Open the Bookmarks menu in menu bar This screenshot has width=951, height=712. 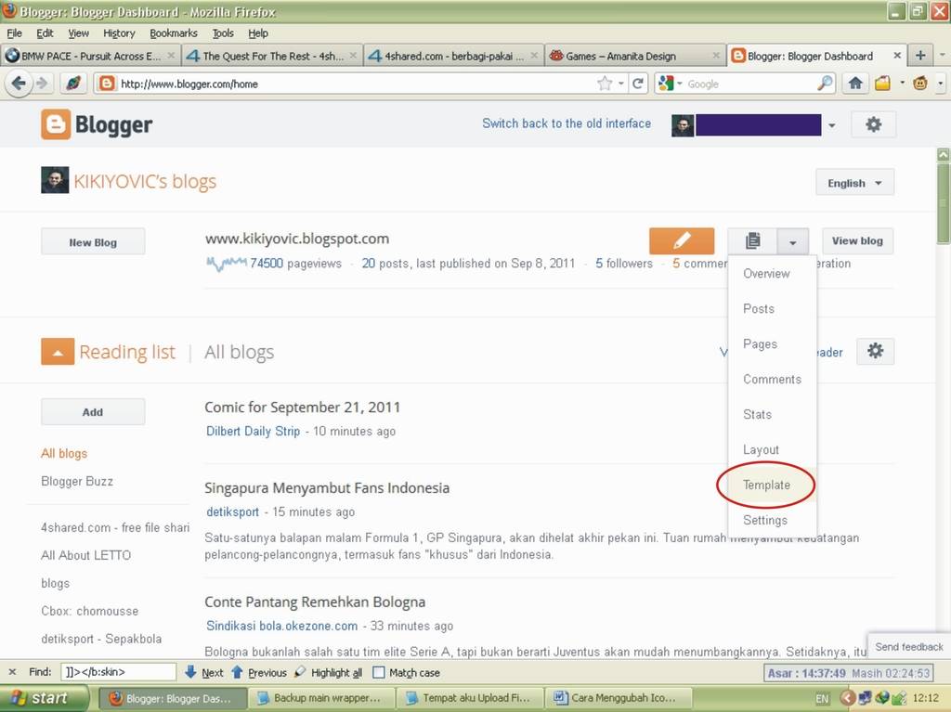click(x=174, y=32)
